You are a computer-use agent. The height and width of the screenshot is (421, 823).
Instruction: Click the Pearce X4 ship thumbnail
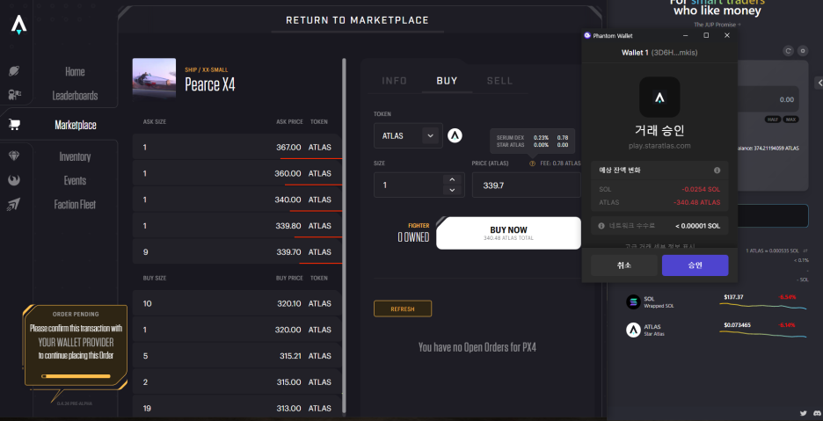tap(154, 77)
